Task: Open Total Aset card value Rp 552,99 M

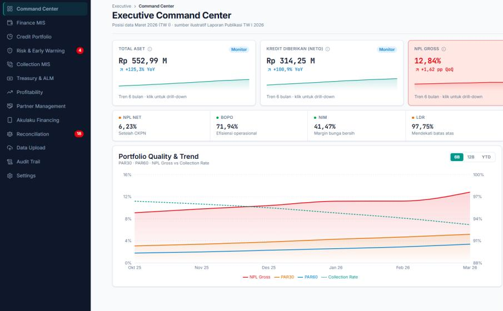Action: pyautogui.click(x=143, y=61)
